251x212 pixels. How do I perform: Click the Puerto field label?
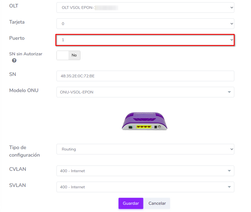pyautogui.click(x=17, y=38)
